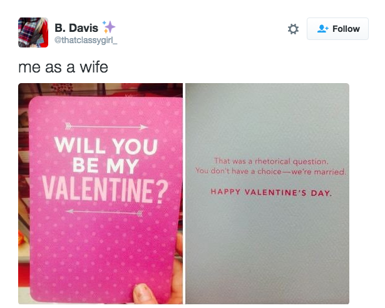Click the 'VALENTINE?' word on the card
This screenshot has height=308, width=385.
click(x=106, y=191)
